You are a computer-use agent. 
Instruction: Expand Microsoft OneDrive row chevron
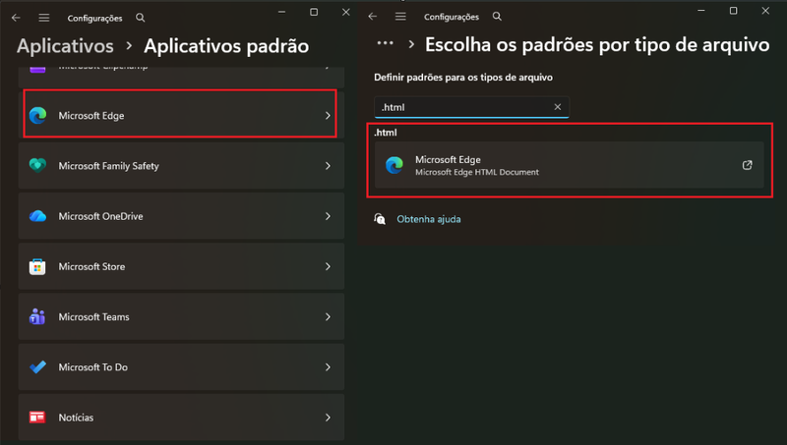pos(328,216)
